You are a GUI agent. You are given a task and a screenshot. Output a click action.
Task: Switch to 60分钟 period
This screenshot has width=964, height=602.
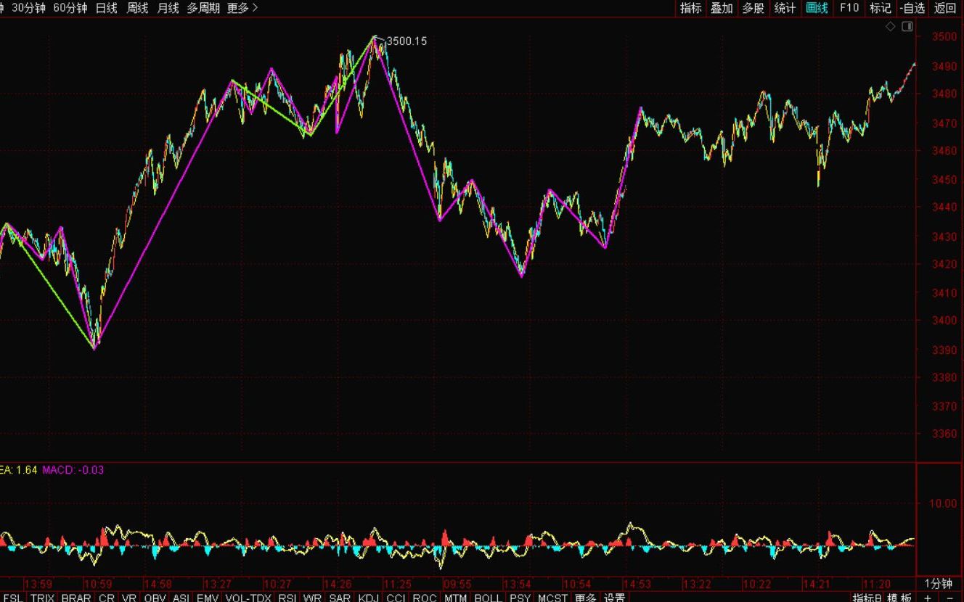(70, 8)
